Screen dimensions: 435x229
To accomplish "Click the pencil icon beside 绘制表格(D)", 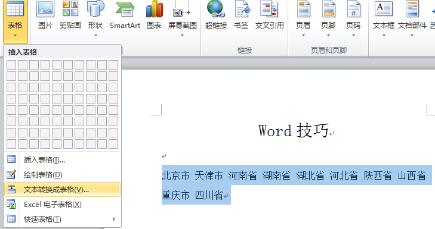I will (x=11, y=174).
